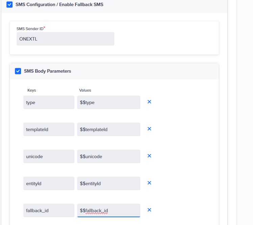Edit the $$type value field
This screenshot has height=225, width=253.
point(109,102)
